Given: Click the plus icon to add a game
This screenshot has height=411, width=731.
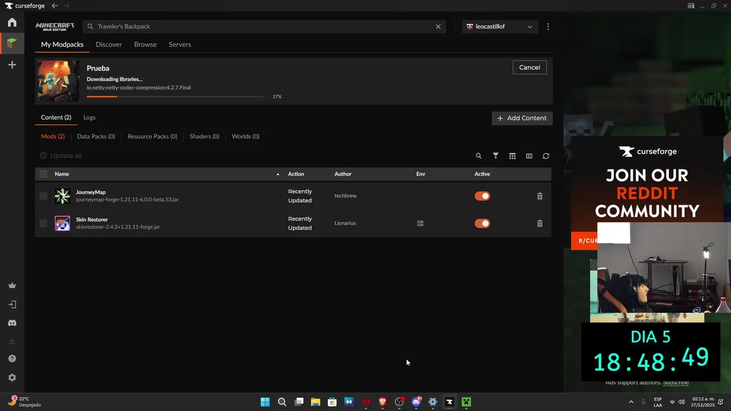Looking at the screenshot, I should point(12,65).
